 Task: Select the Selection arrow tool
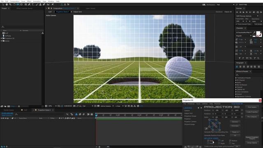[x=3, y=5]
